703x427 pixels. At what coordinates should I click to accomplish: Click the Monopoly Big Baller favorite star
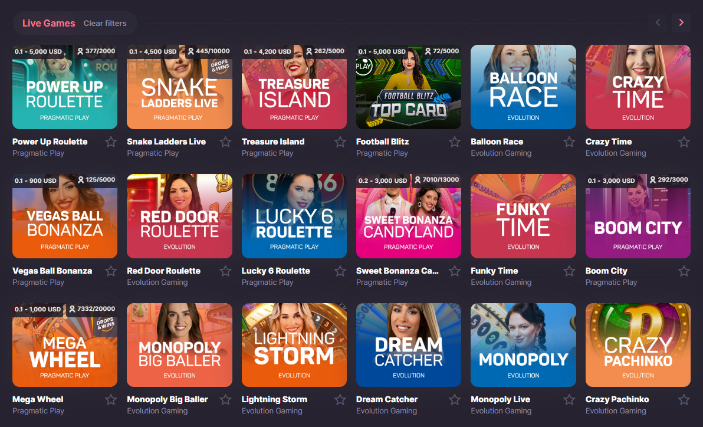click(x=225, y=400)
